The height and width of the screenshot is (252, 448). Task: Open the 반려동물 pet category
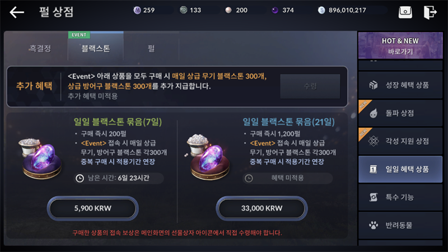click(400, 226)
